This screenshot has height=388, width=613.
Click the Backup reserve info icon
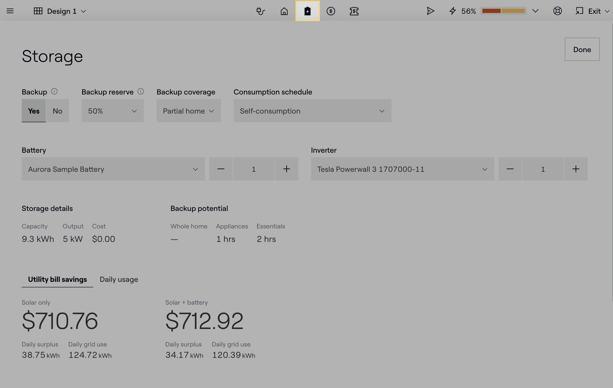point(141,92)
